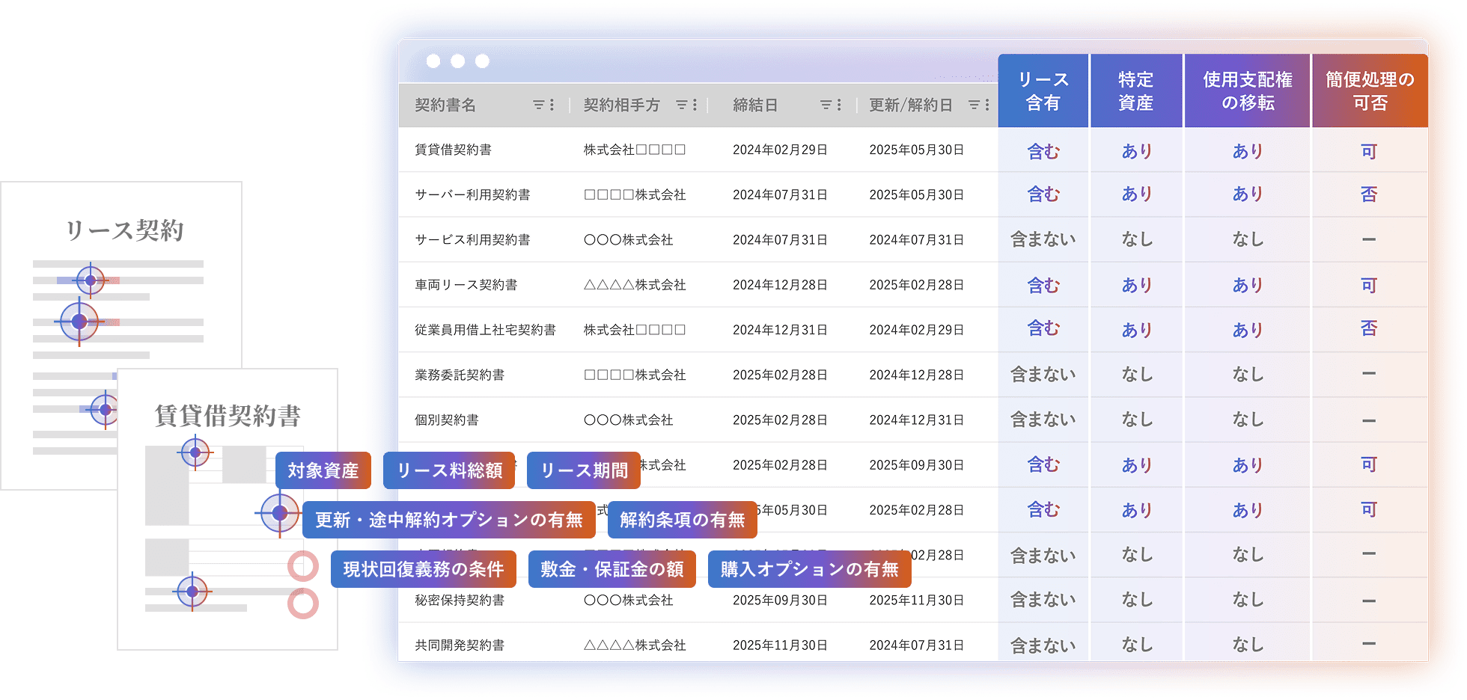Click the 購入オプションの有無 tag
This screenshot has height=700, width=1467.
pos(809,569)
